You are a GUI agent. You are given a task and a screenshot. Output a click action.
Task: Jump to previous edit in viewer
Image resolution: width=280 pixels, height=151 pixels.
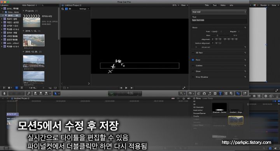pyautogui.click(x=121, y=88)
